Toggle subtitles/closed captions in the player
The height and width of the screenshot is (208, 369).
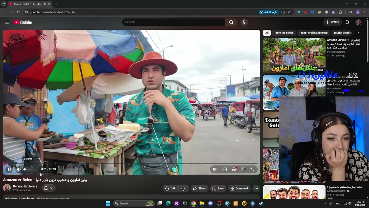[225, 169]
